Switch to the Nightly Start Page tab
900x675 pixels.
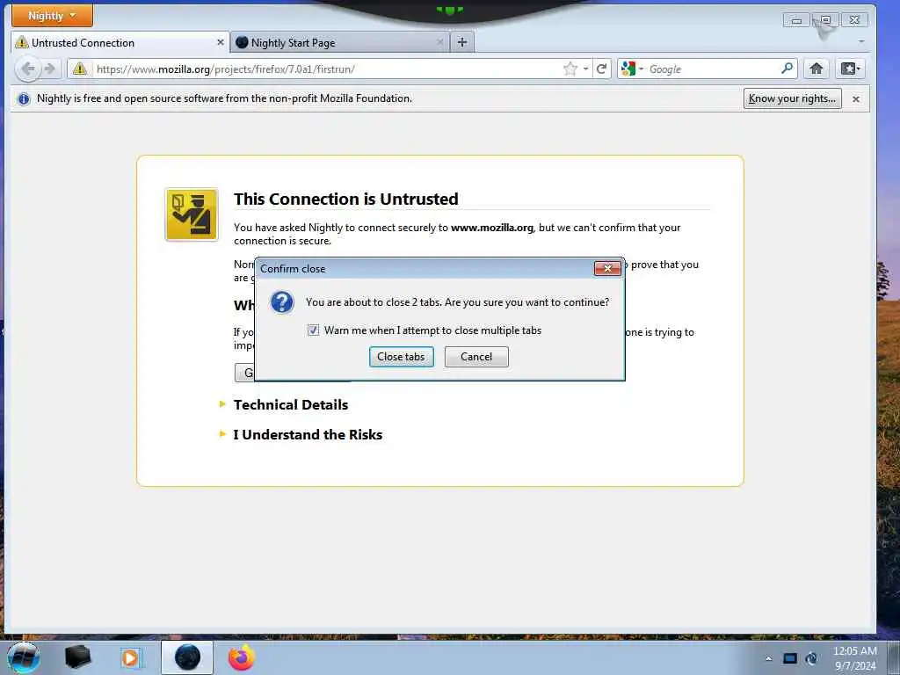340,42
